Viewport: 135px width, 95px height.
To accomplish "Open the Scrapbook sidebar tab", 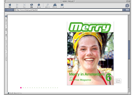I will (6, 45).
